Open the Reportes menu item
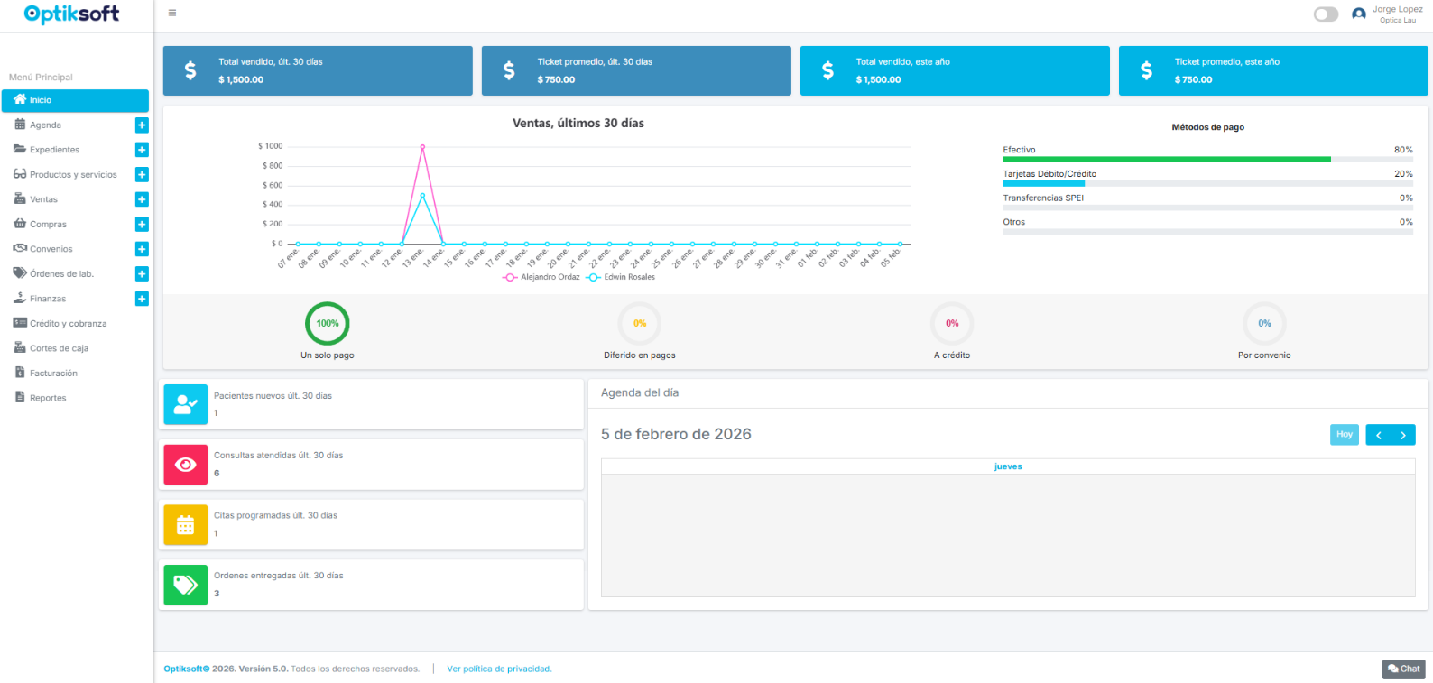Image resolution: width=1433 pixels, height=683 pixels. (x=48, y=398)
